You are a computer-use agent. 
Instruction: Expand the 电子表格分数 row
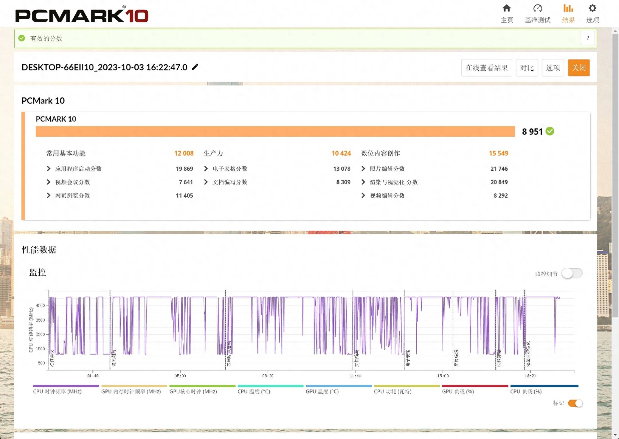pyautogui.click(x=206, y=169)
